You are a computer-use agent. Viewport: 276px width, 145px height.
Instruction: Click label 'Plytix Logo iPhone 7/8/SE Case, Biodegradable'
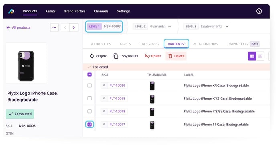click(x=219, y=111)
